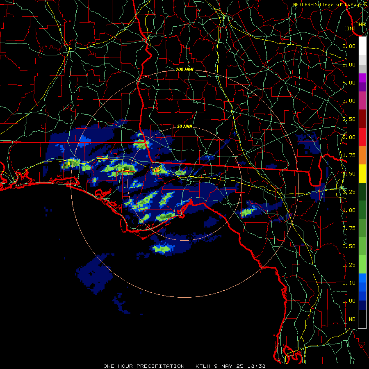The image size is (369, 369).
Task: Click the 50 NMI range ring label
Action: point(184,126)
